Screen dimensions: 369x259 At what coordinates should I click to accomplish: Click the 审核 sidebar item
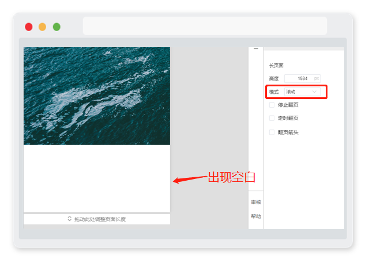(256, 202)
